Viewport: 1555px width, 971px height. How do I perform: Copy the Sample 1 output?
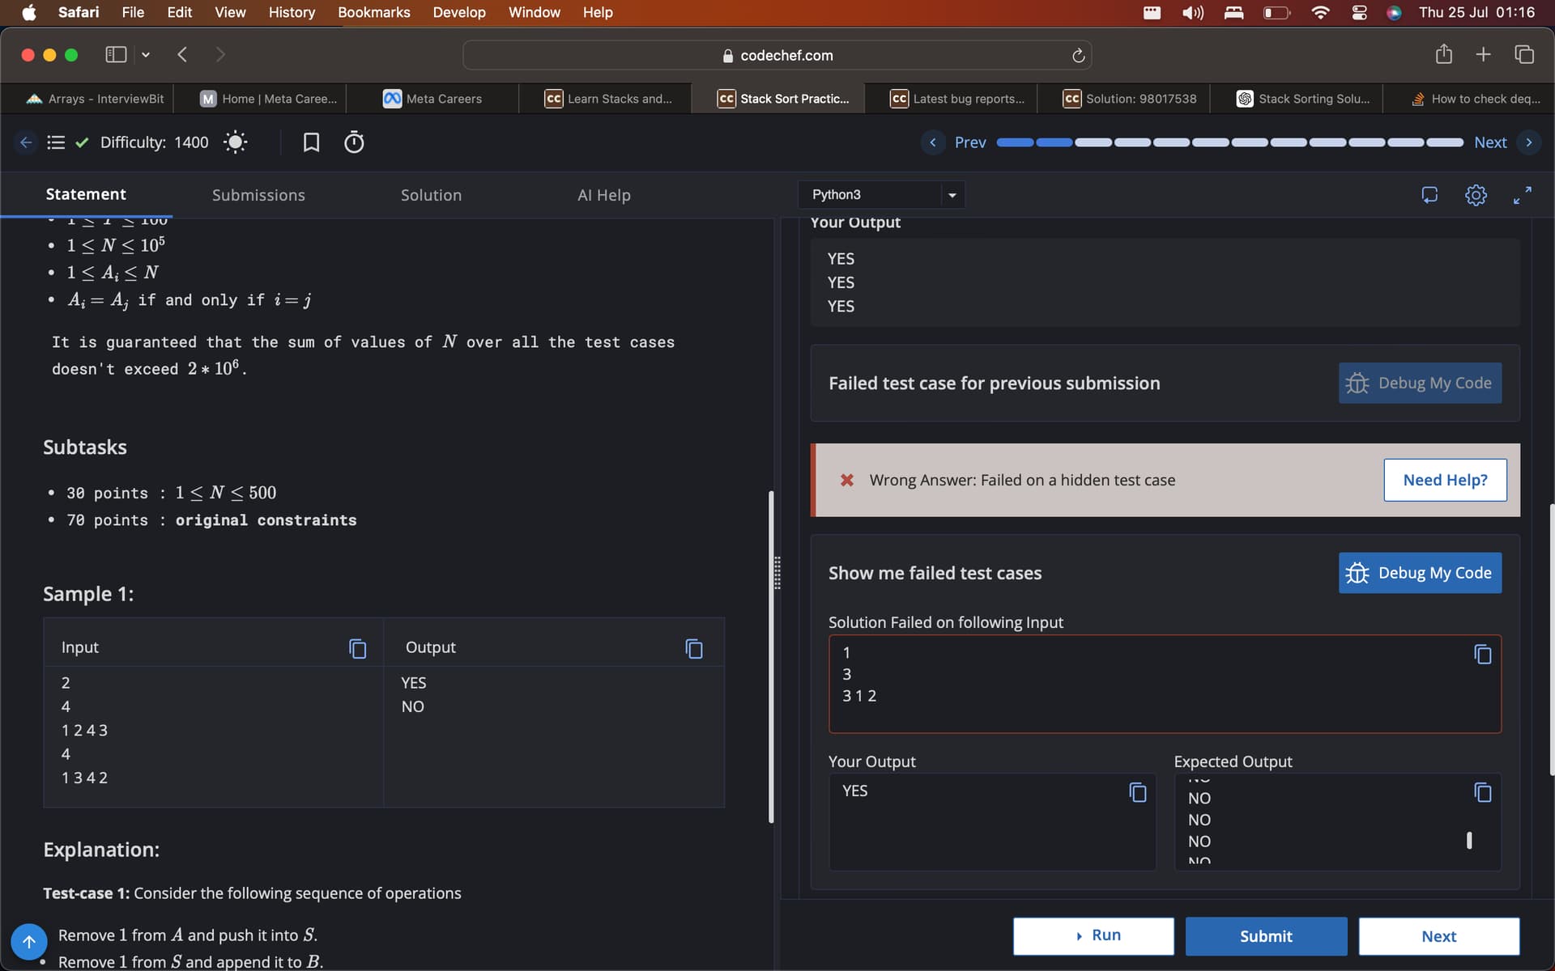click(x=694, y=648)
